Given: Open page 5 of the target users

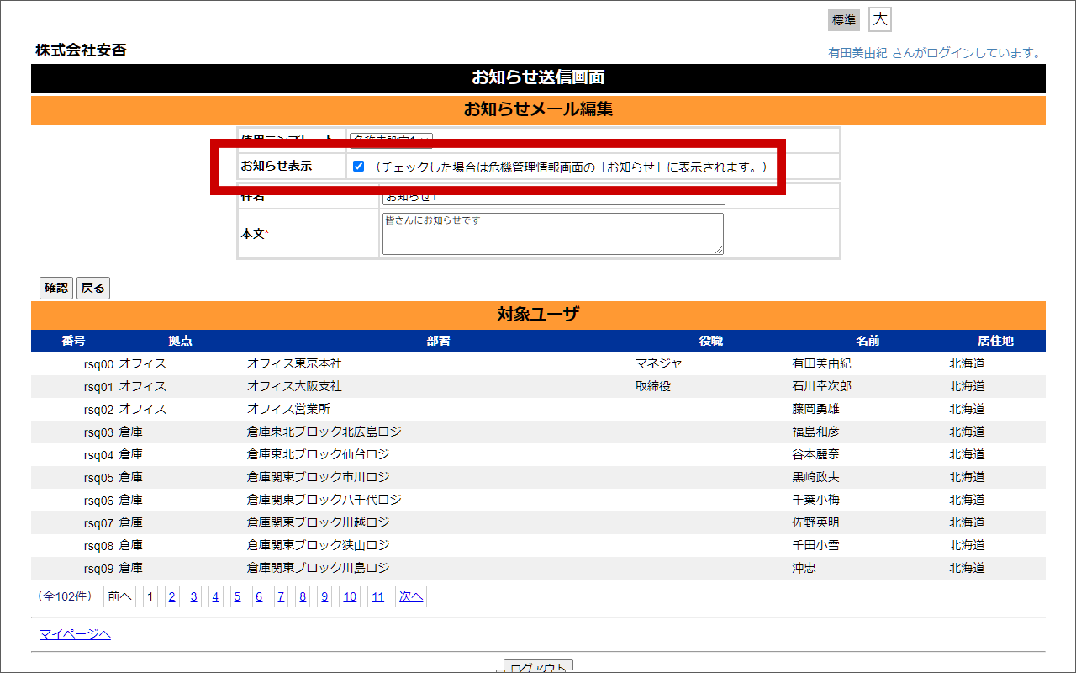Looking at the screenshot, I should 237,596.
